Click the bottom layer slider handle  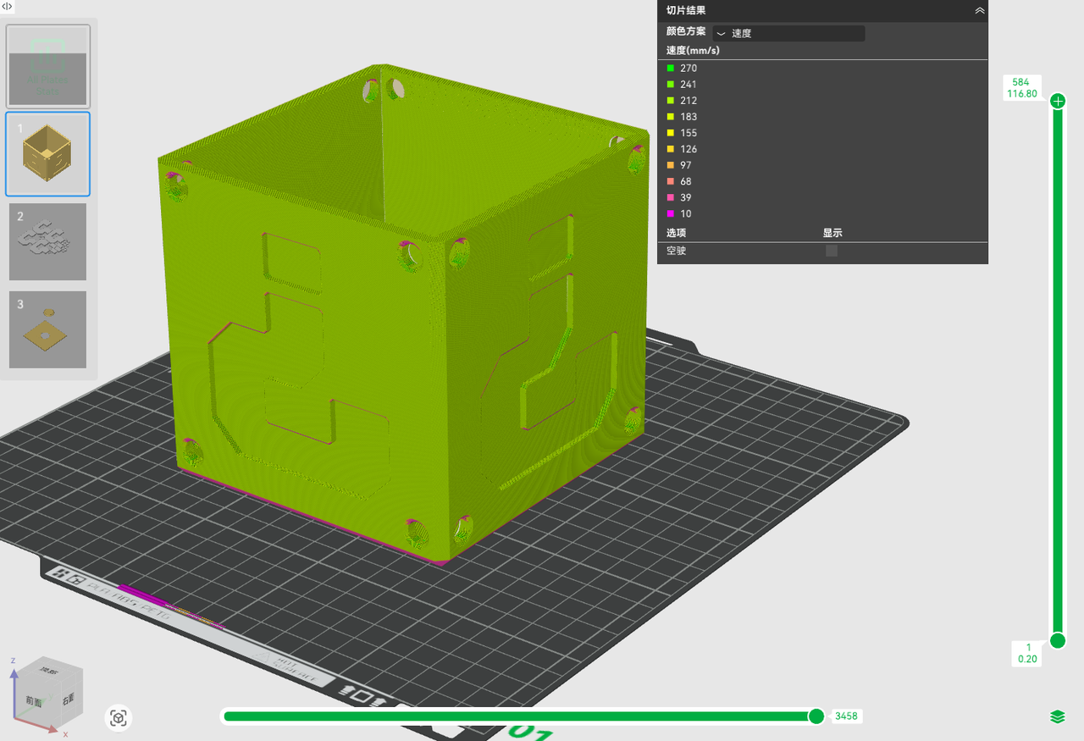(x=1057, y=640)
